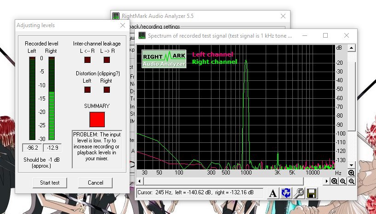This screenshot has height=214, width=376.
Task: Click the zoom-out magnifier between the other two magnifiers
Action: (343, 181)
